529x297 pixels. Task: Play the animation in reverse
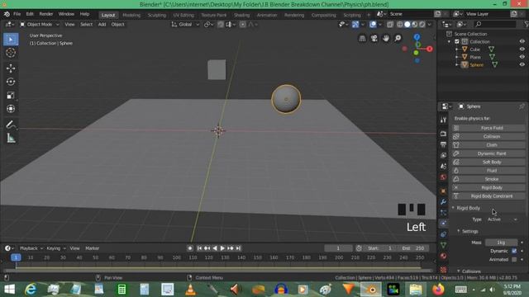[x=215, y=248]
